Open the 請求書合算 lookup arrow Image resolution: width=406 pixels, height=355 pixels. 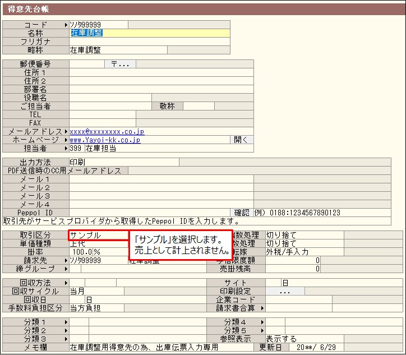[262, 308]
